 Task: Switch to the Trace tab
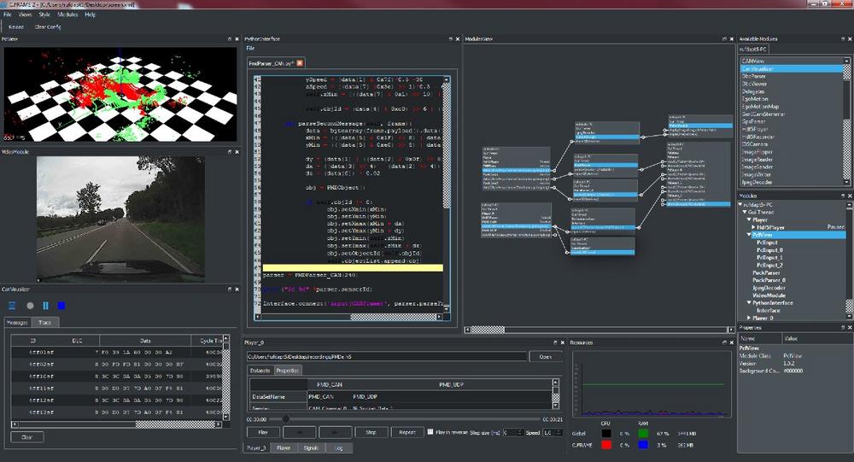click(47, 322)
